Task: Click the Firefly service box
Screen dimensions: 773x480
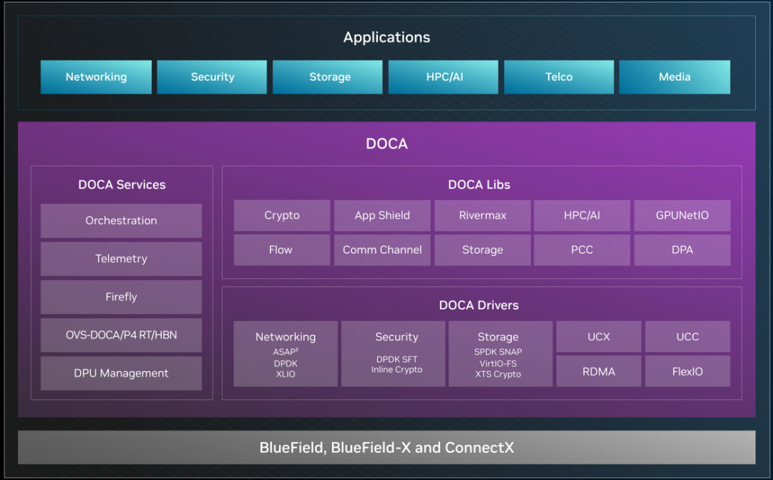Action: click(121, 297)
